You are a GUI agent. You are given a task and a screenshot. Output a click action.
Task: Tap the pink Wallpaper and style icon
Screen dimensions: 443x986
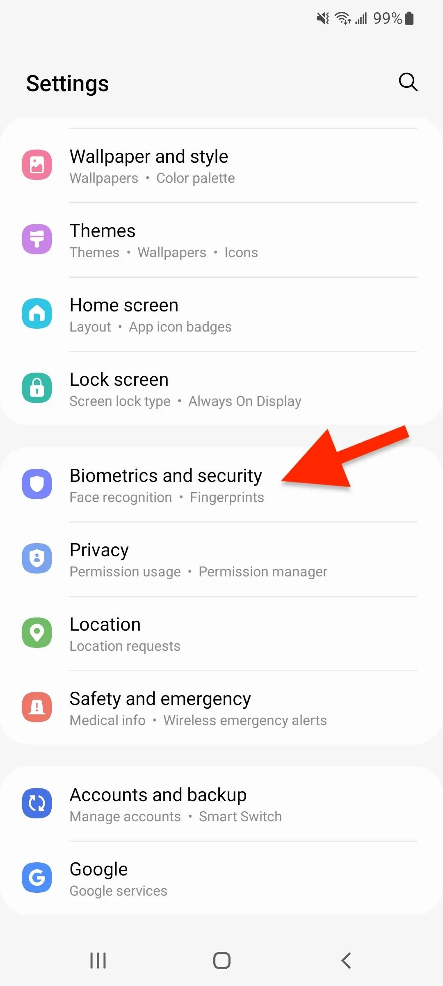[x=37, y=165]
